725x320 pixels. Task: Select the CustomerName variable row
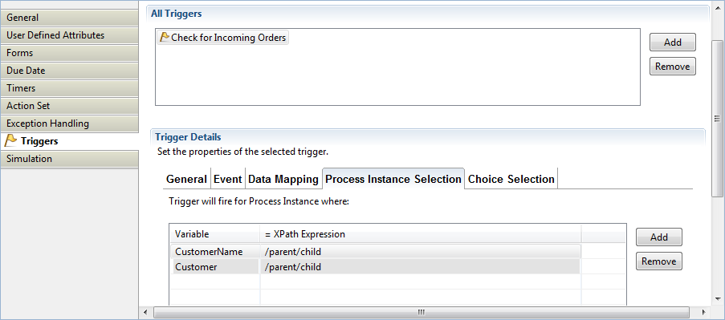tap(376, 252)
